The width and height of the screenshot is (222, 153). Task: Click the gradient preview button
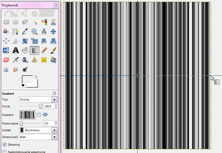click(27, 115)
